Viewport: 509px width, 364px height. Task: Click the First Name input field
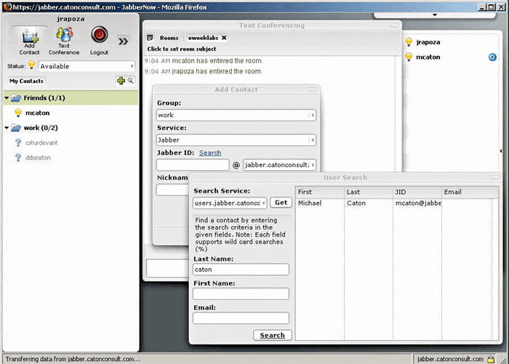point(241,294)
